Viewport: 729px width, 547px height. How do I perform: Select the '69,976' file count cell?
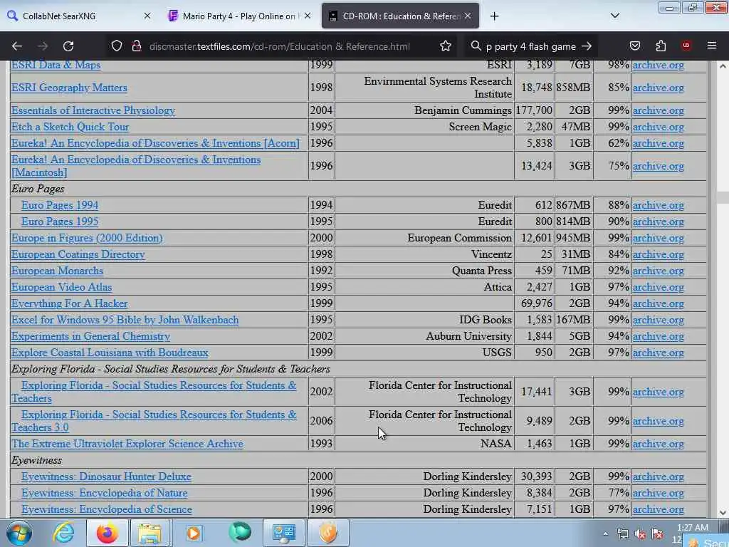(535, 303)
